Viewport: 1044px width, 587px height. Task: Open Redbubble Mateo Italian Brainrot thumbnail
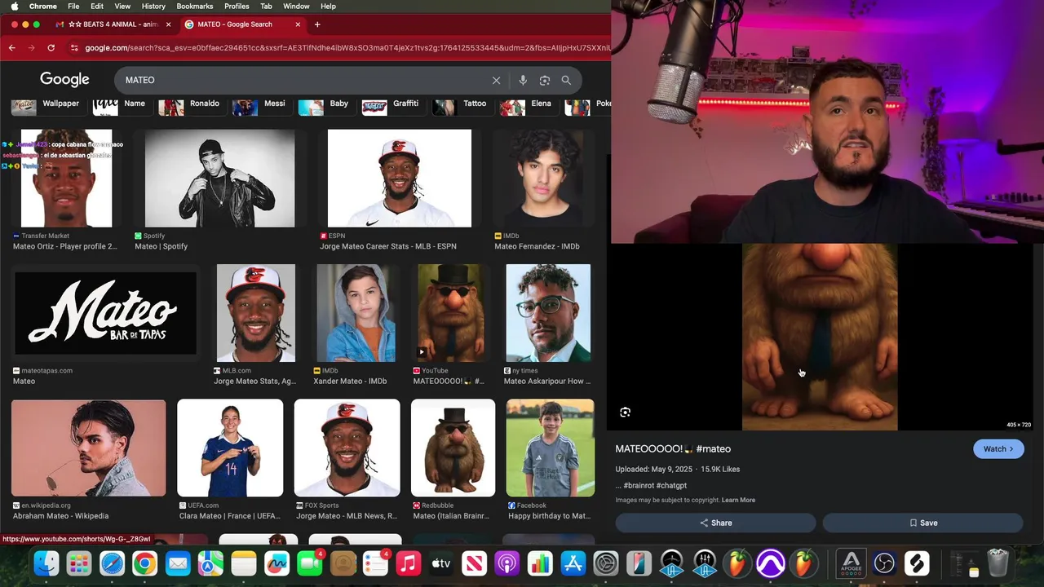pyautogui.click(x=453, y=448)
